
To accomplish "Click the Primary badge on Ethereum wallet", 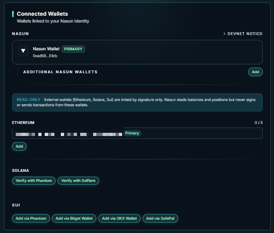I will click(132, 133).
